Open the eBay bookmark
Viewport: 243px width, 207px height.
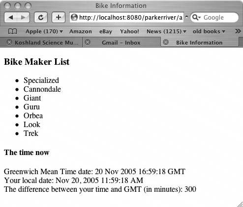[x=106, y=31]
